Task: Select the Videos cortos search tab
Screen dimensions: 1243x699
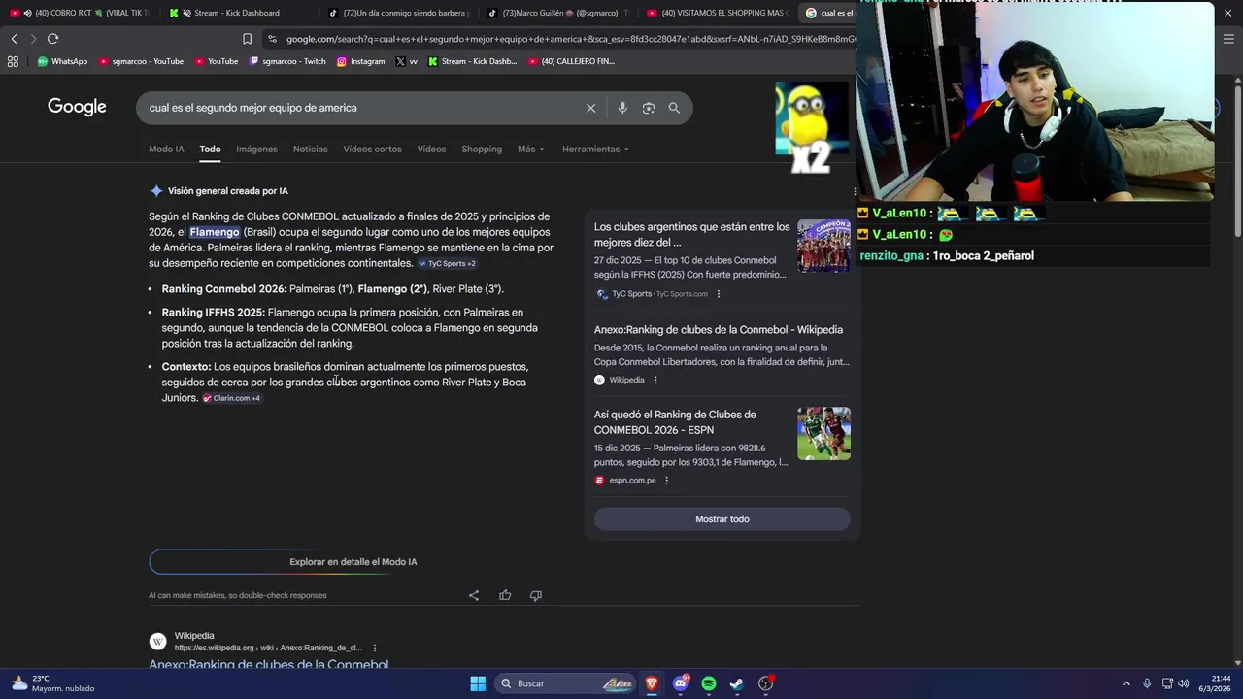Action: tap(372, 149)
